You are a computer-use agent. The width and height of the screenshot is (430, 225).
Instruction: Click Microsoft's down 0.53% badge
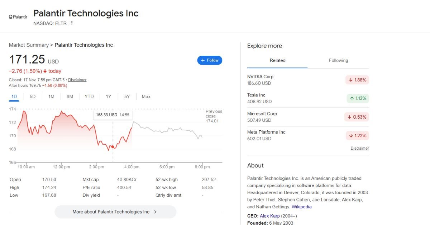357,117
